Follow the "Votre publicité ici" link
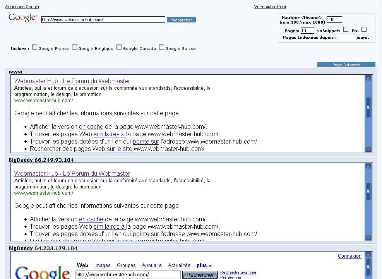Viewport: 382px width, 279px height. click(x=270, y=7)
